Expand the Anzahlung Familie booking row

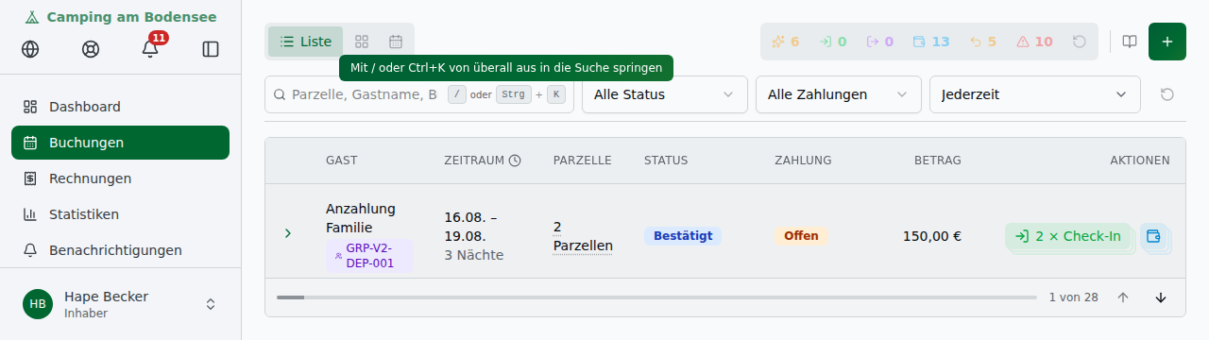[288, 232]
